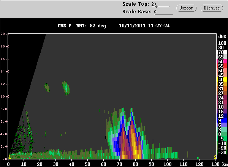Viewport: 228px width, 167px height.
Task: Click yellow endpoint marker 1 at origin
Action: point(9,157)
